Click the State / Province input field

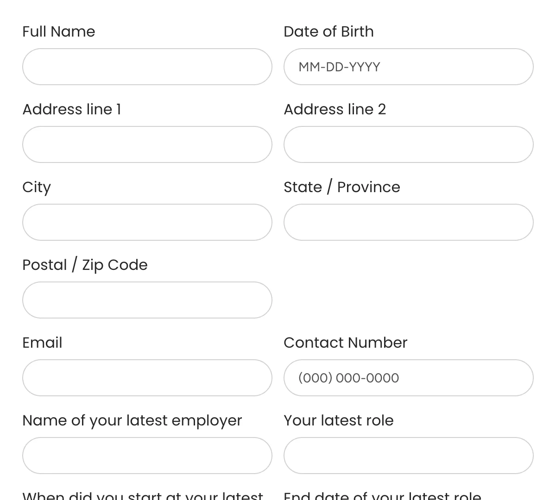point(409,222)
